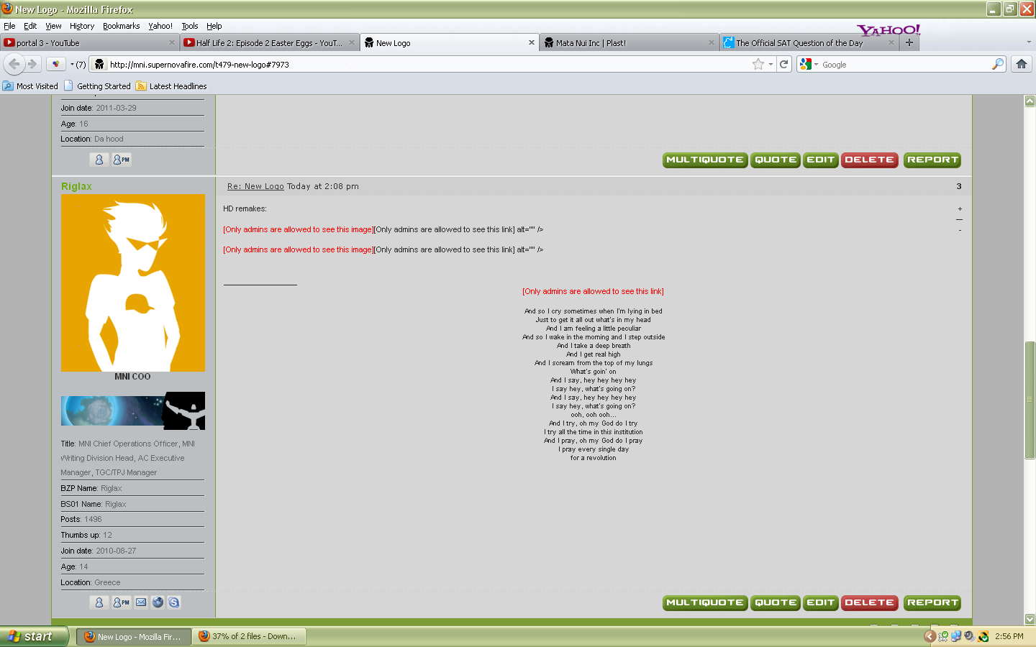This screenshot has width=1036, height=647.
Task: Open Riglax's profile icon
Action: tap(99, 602)
